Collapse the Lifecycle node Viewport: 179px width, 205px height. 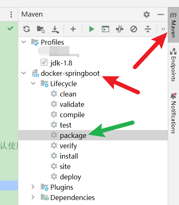(x=33, y=83)
